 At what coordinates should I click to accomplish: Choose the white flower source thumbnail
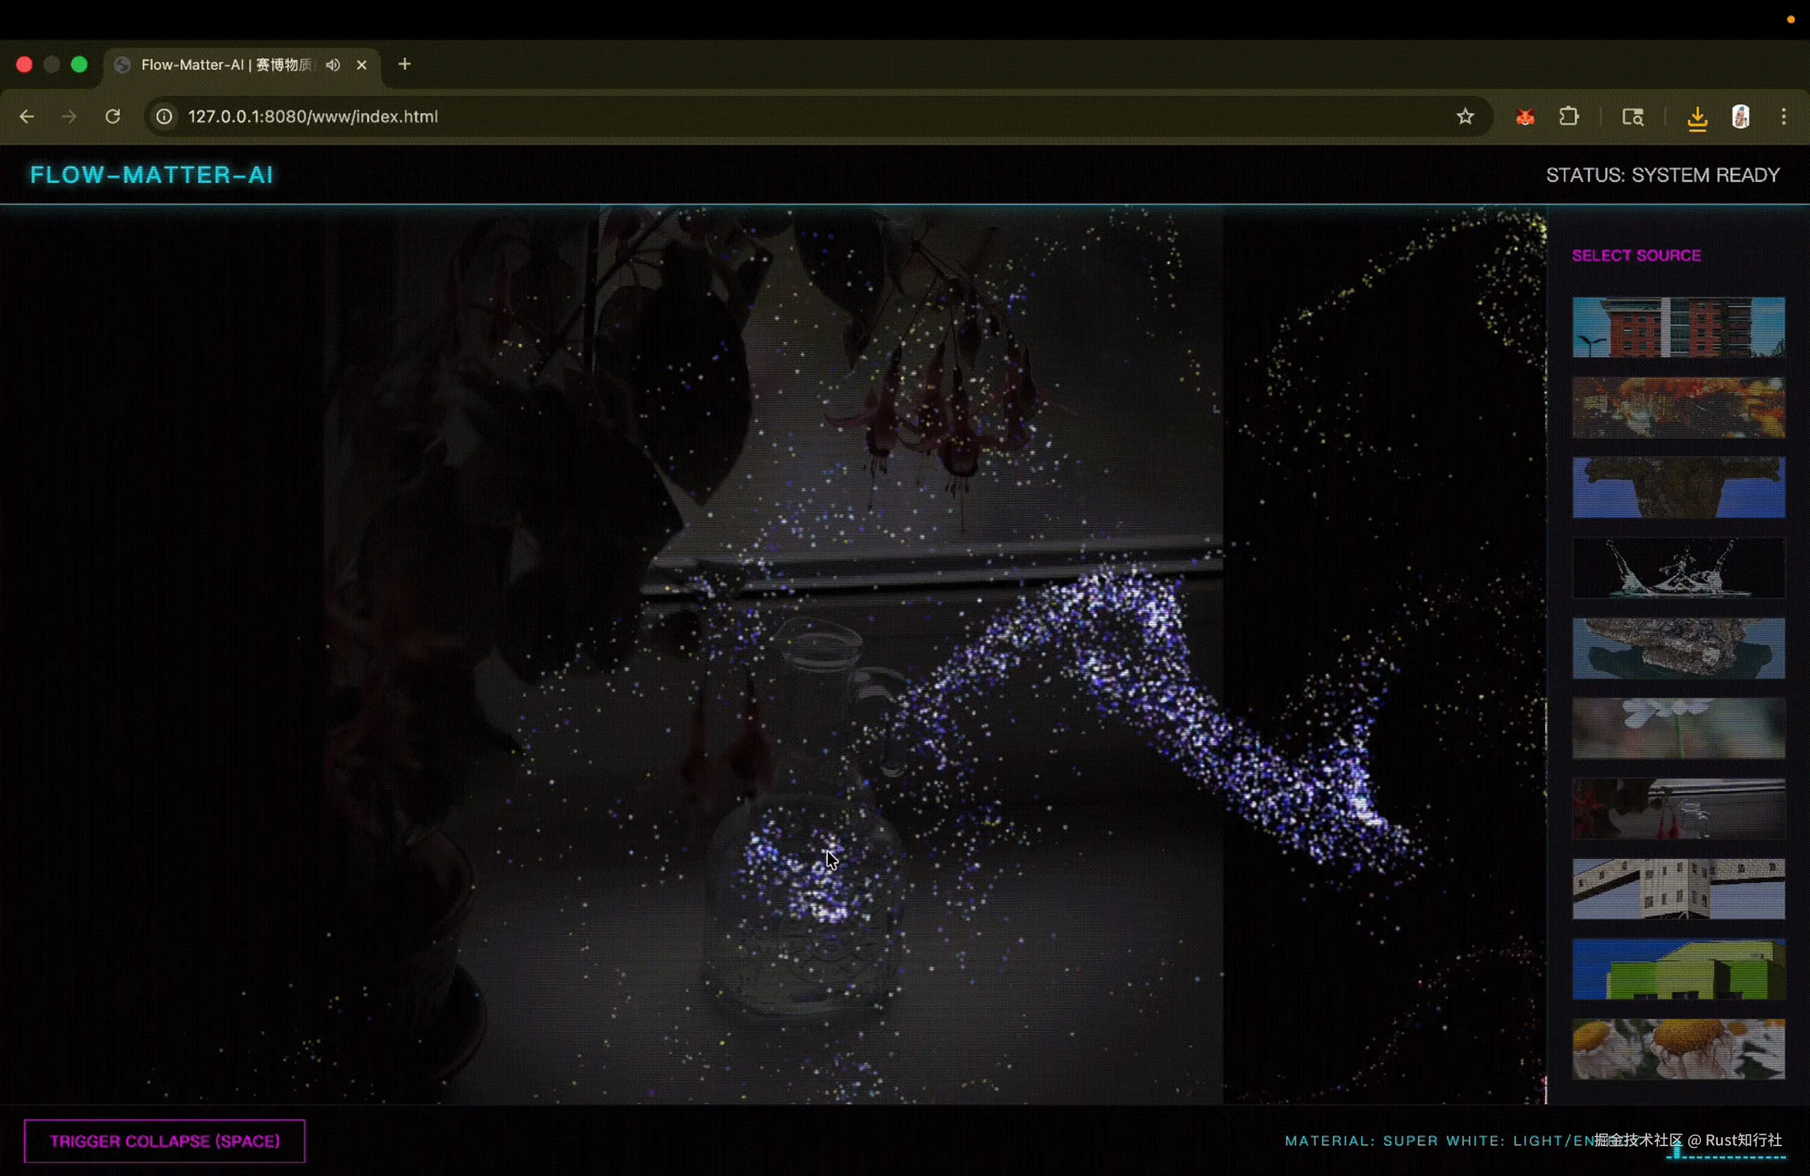pos(1678,728)
